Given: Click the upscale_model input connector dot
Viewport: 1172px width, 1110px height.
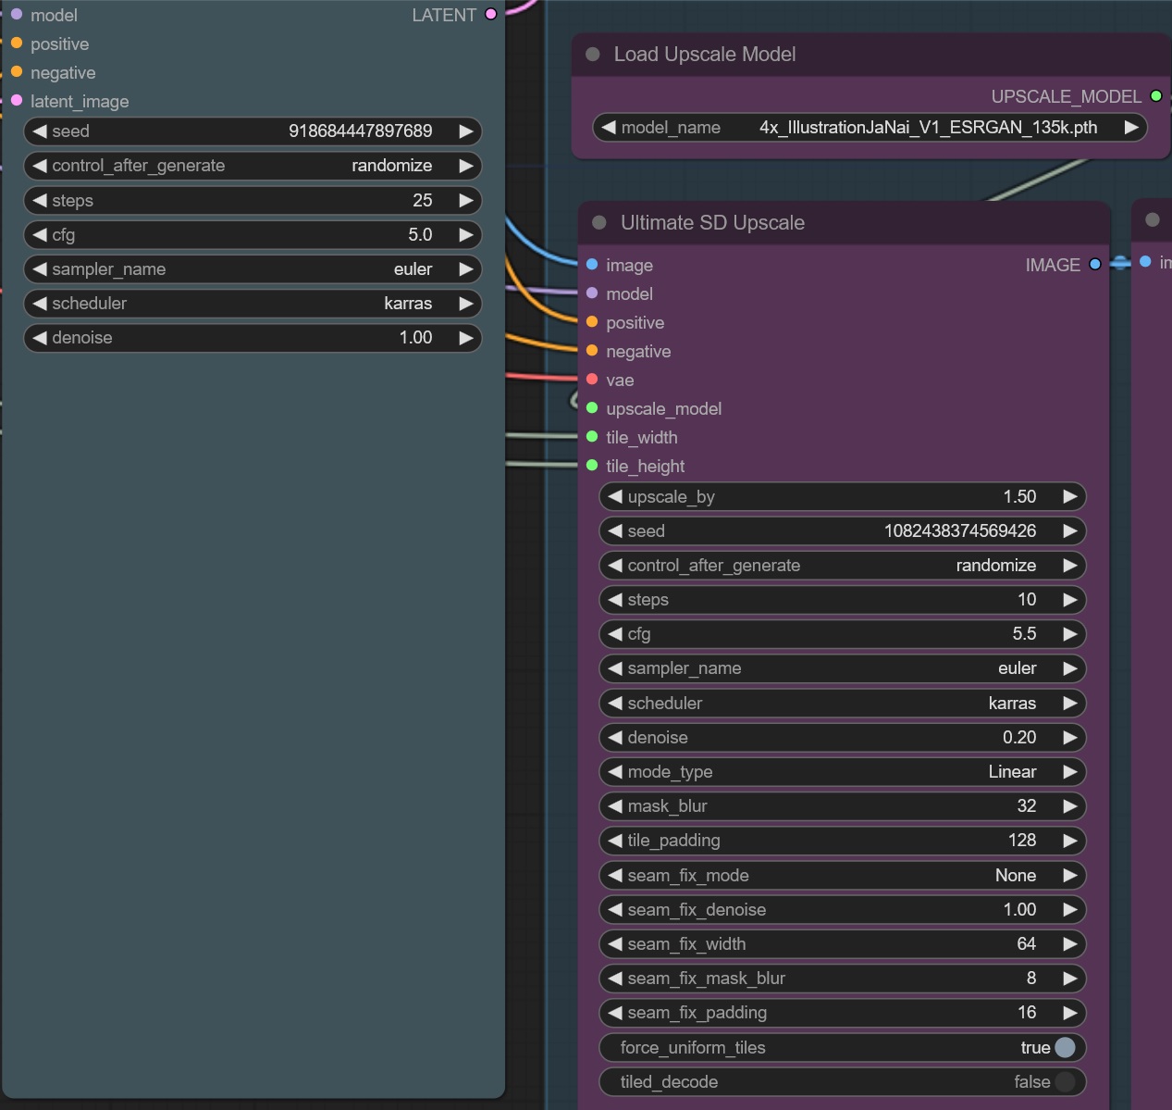Looking at the screenshot, I should point(592,407).
